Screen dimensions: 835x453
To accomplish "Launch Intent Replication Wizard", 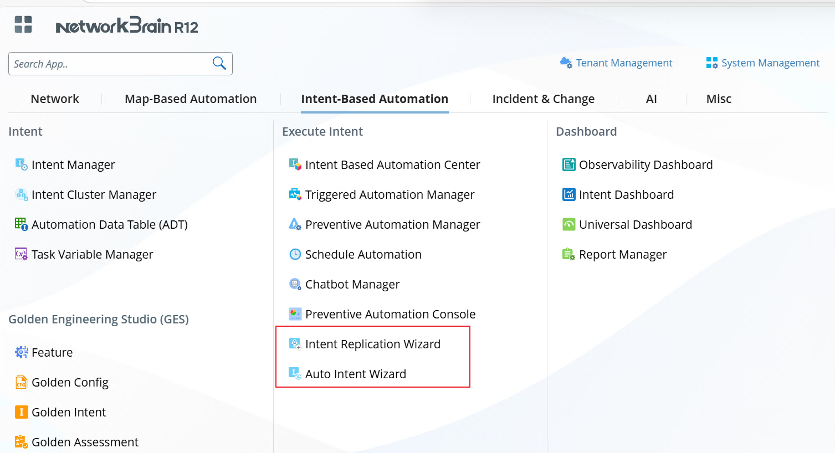I will [372, 344].
